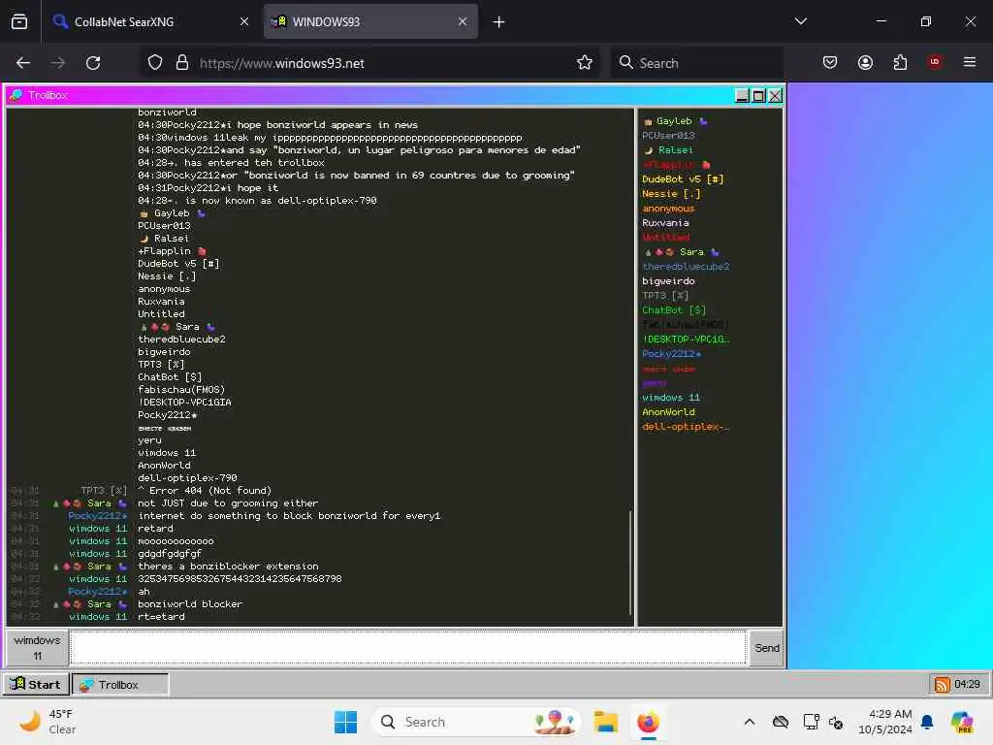Viewport: 993px width, 745px height.
Task: Close the CollabNet SearXNG tab
Action: click(244, 21)
